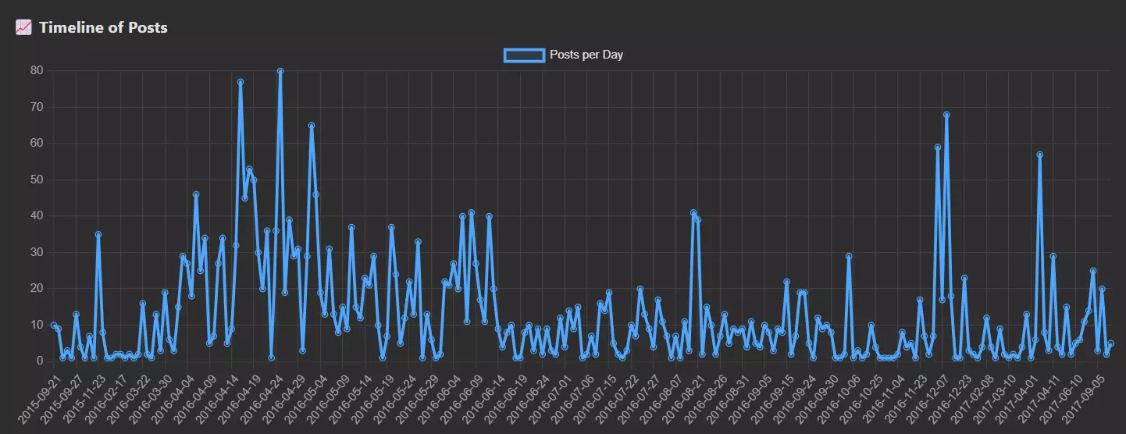Click the y-axis label '60'
The width and height of the screenshot is (1126, 434).
pos(36,144)
